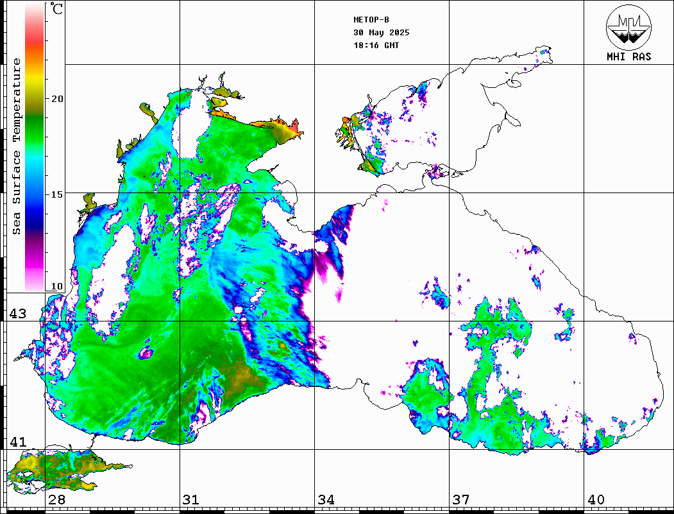674x514 pixels.
Task: Click the 'METOP-B' satellite name text
Action: coord(371,20)
